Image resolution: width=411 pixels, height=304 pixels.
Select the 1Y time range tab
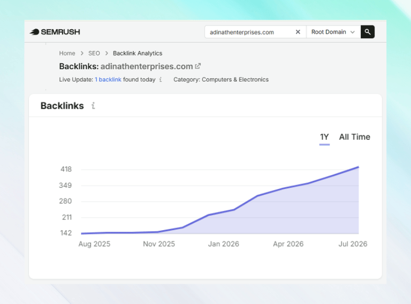pos(324,137)
